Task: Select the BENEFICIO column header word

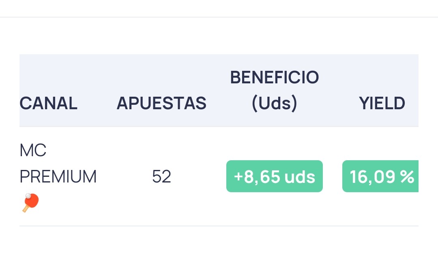Action: [274, 77]
